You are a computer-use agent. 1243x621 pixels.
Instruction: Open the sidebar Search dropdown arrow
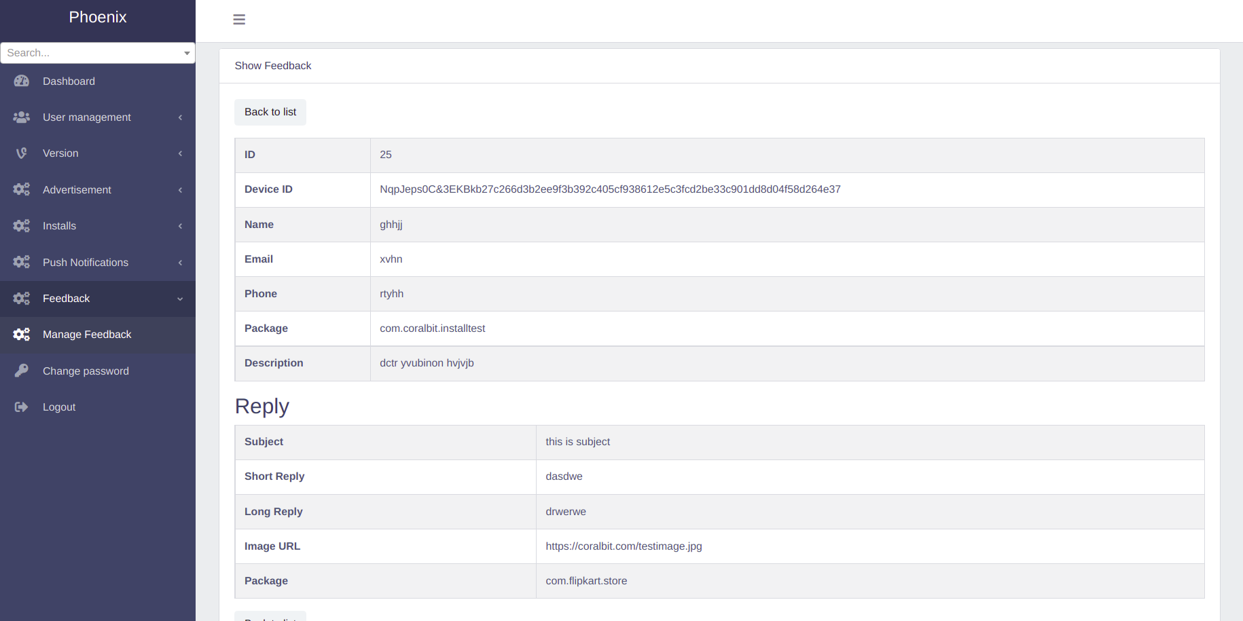187,53
